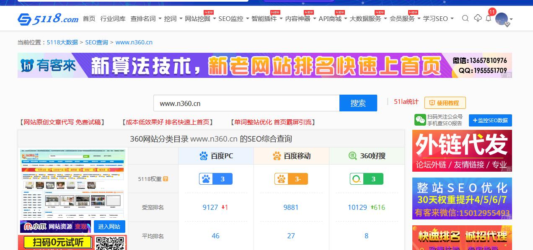
Task: Click the 百度移动 weight badge showing 3-
Action: (291, 179)
